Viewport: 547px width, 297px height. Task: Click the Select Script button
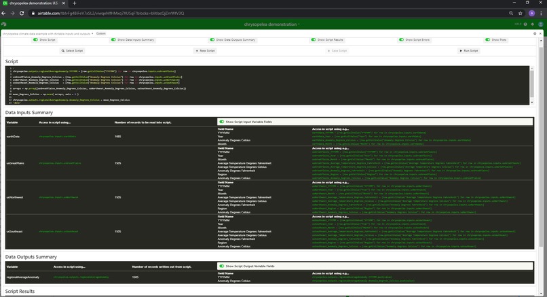pos(72,51)
